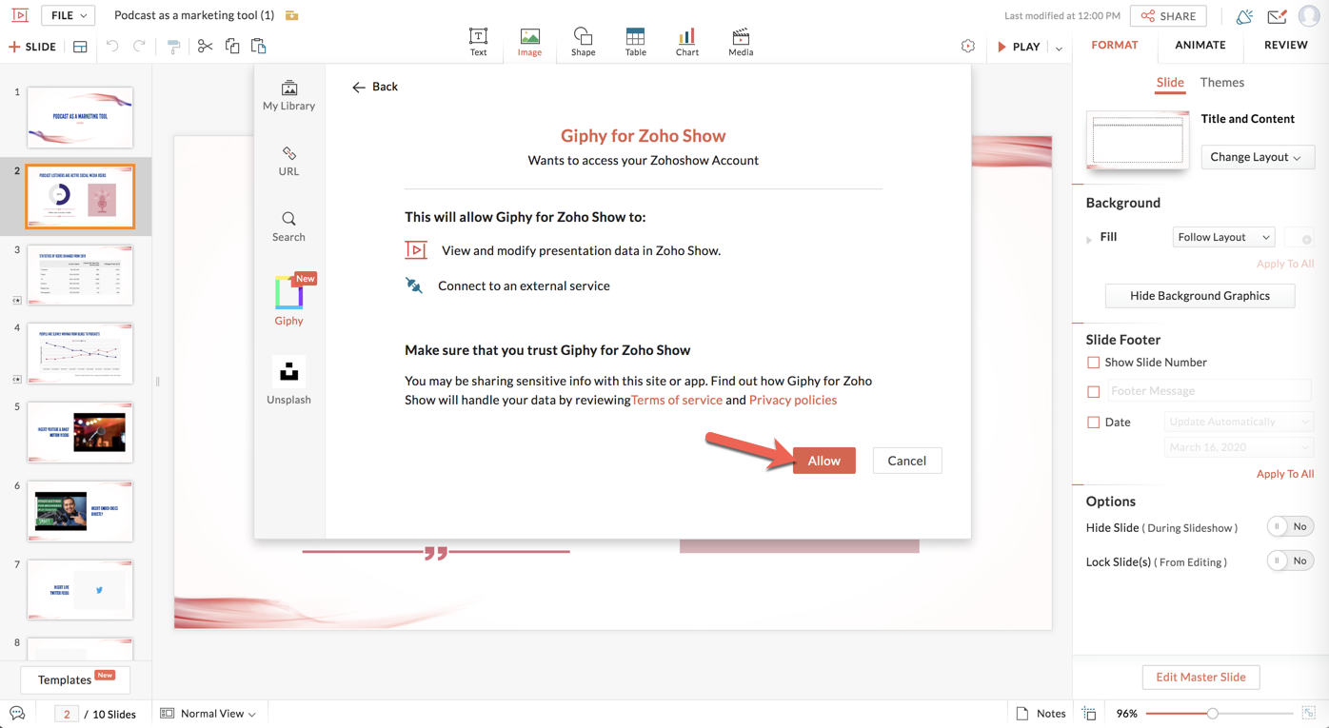Open the Shape insert tool
This screenshot has height=728, width=1329.
pyautogui.click(x=583, y=42)
